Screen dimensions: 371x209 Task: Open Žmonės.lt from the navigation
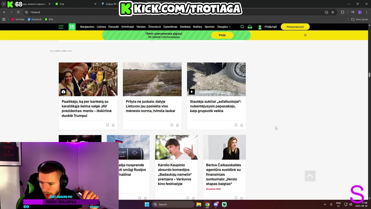154,27
